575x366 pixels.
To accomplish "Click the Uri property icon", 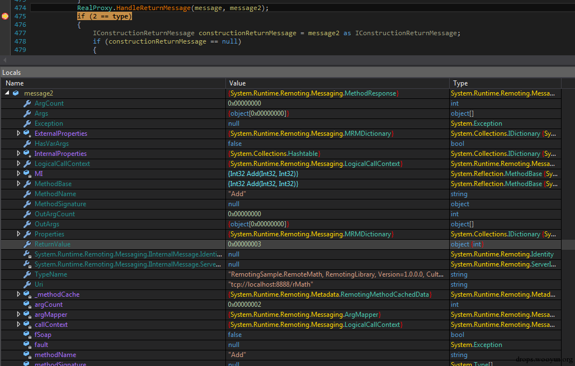I will click(27, 284).
